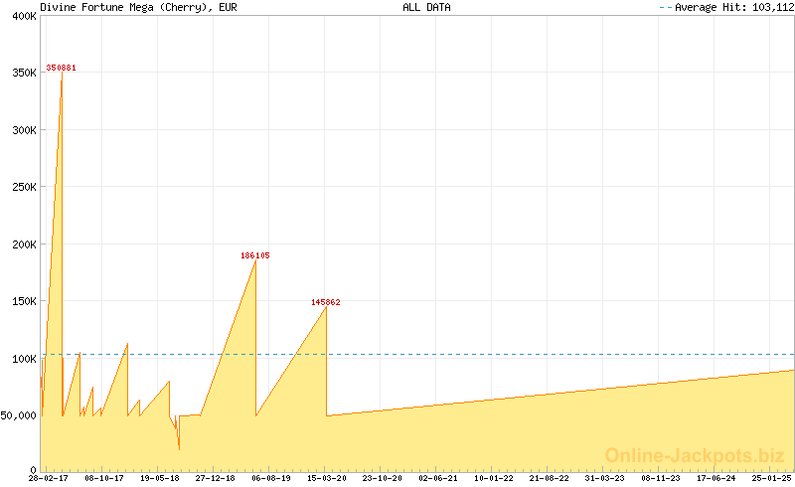Select the 28-02-17 date on x-axis
795x487 pixels.
(x=48, y=478)
